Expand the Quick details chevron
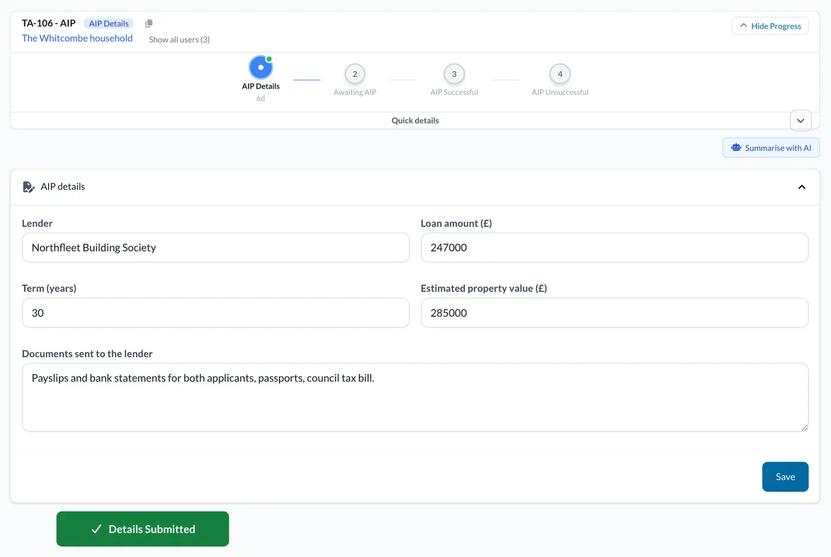Screen dimensions: 831x557 pyautogui.click(x=801, y=120)
